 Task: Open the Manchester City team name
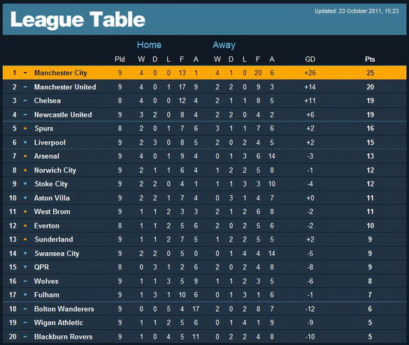click(x=61, y=73)
